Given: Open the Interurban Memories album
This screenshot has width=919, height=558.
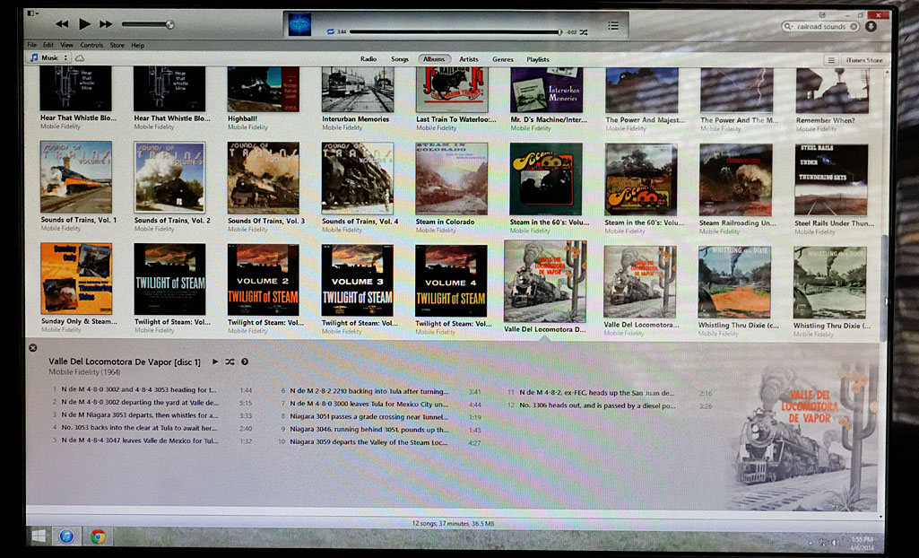Looking at the screenshot, I should 358,90.
